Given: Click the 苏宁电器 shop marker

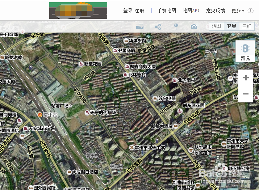Looking at the screenshot, I should click(x=155, y=98).
